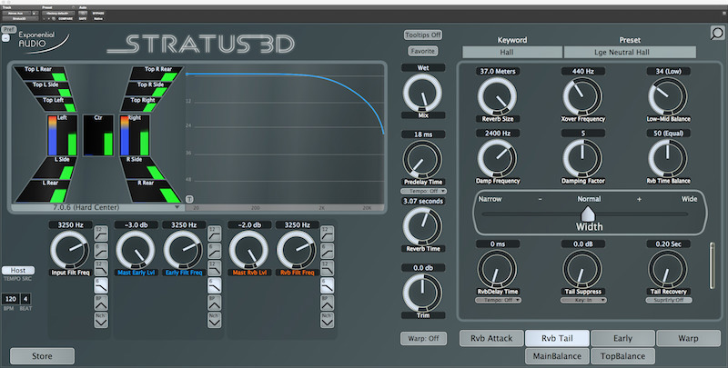This screenshot has width=728, height=368.
Task: Click the Store button
Action: coord(42,356)
